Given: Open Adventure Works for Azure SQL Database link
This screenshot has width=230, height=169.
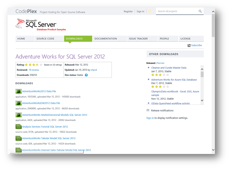Looking at the screenshot, I should 174,80.
